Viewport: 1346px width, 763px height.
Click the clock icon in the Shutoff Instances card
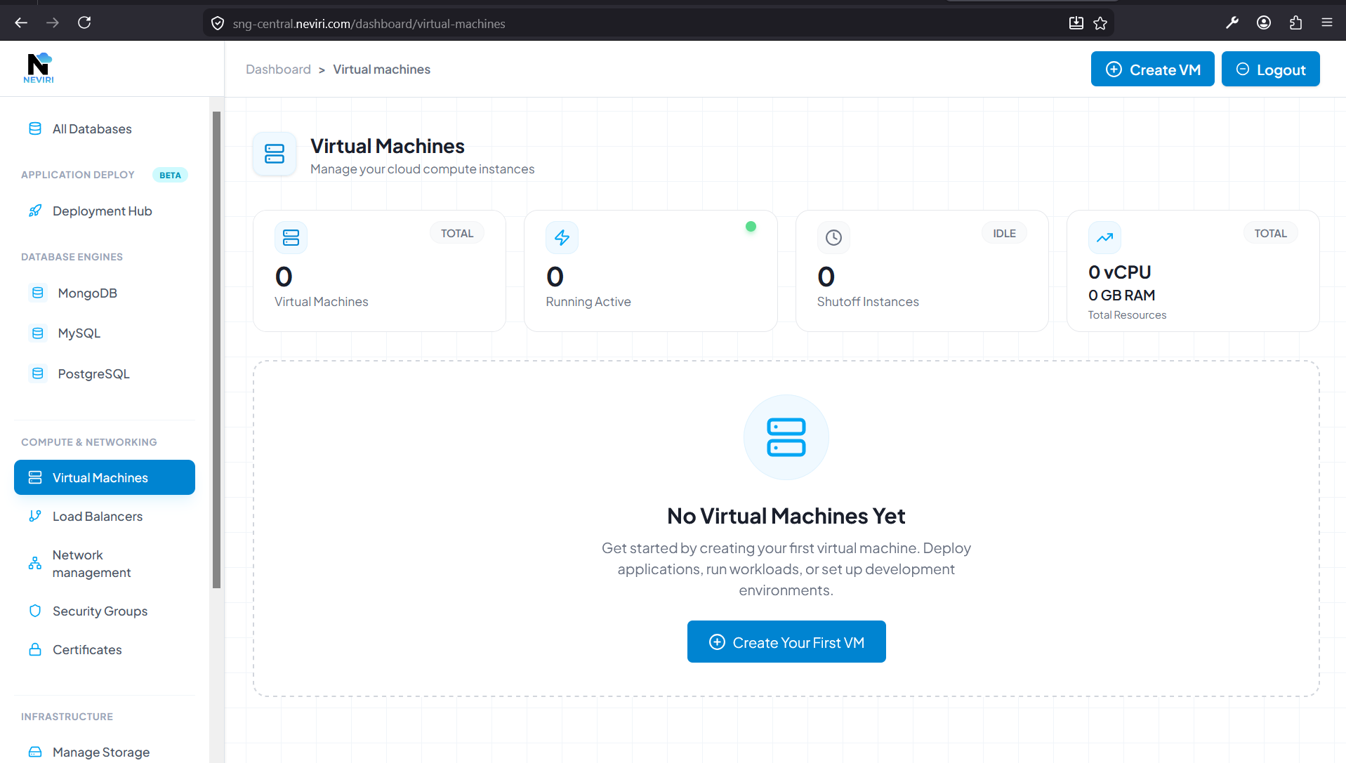coord(833,237)
